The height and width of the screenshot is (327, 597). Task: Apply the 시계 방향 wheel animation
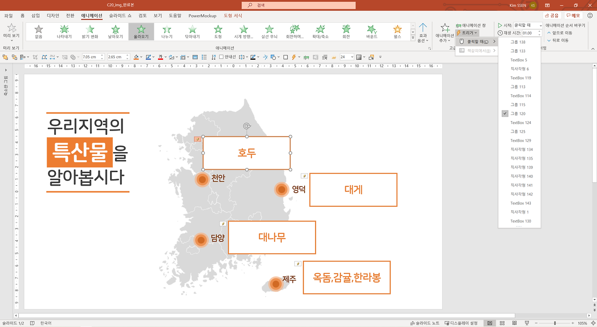(243, 31)
